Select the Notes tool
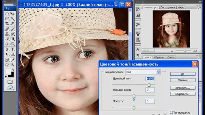This screenshot has height=115, width=205. (x=7, y=60)
